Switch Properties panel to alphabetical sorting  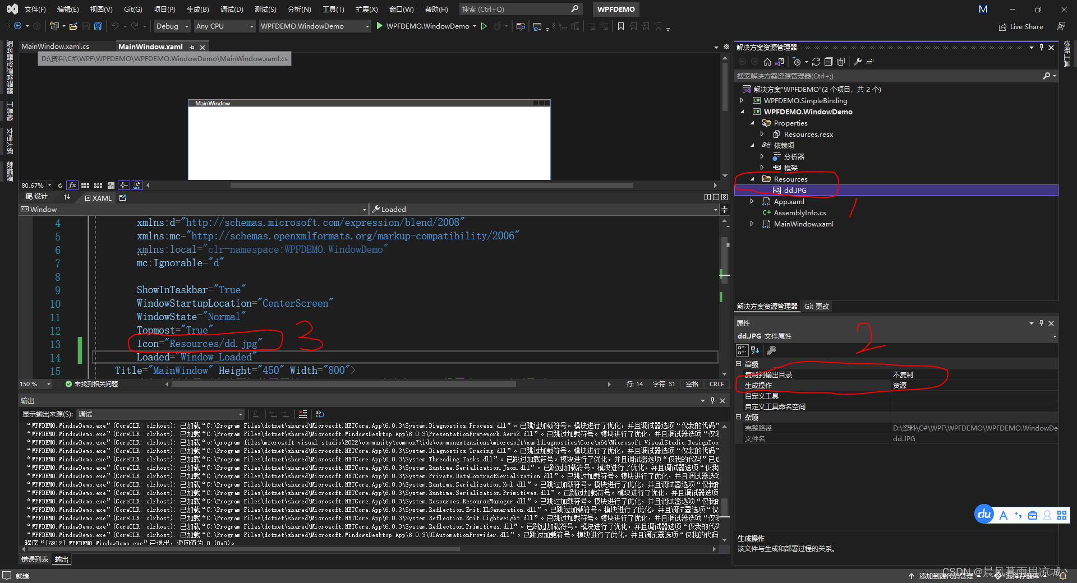coord(754,350)
